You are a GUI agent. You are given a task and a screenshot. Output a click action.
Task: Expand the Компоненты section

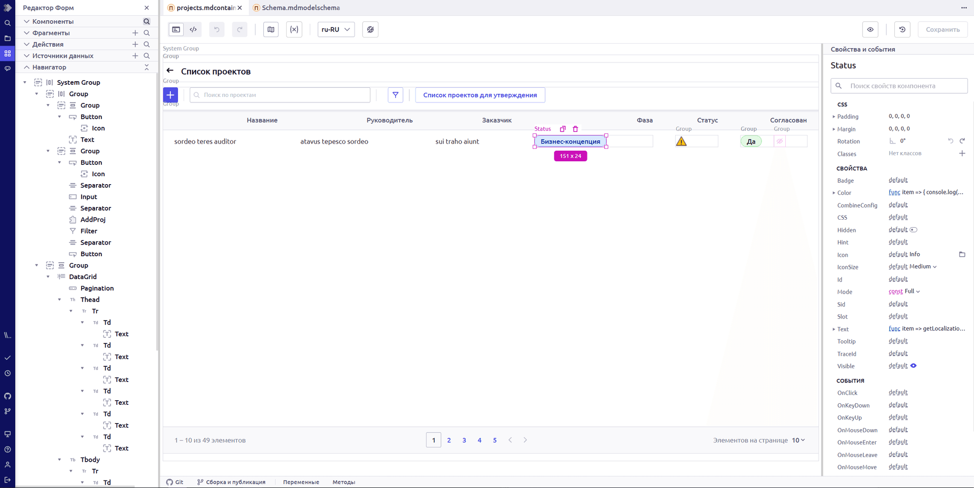click(27, 21)
